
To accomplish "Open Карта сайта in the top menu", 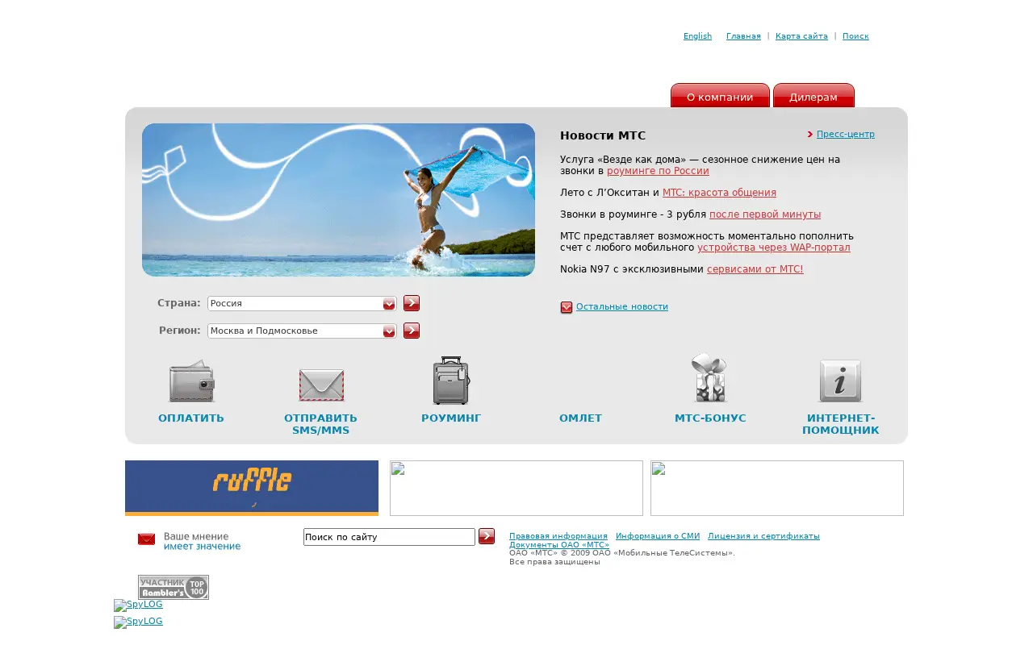I will 801,36.
